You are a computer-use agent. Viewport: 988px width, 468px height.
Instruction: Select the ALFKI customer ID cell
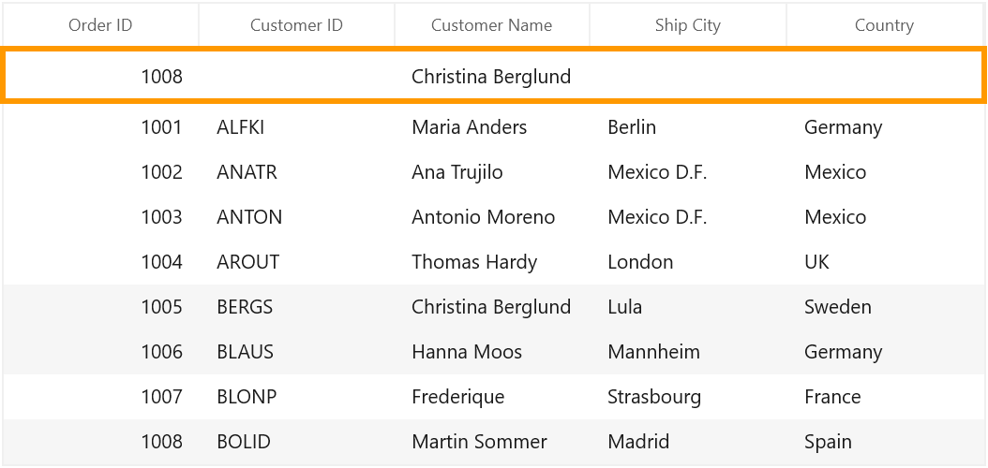click(x=297, y=127)
